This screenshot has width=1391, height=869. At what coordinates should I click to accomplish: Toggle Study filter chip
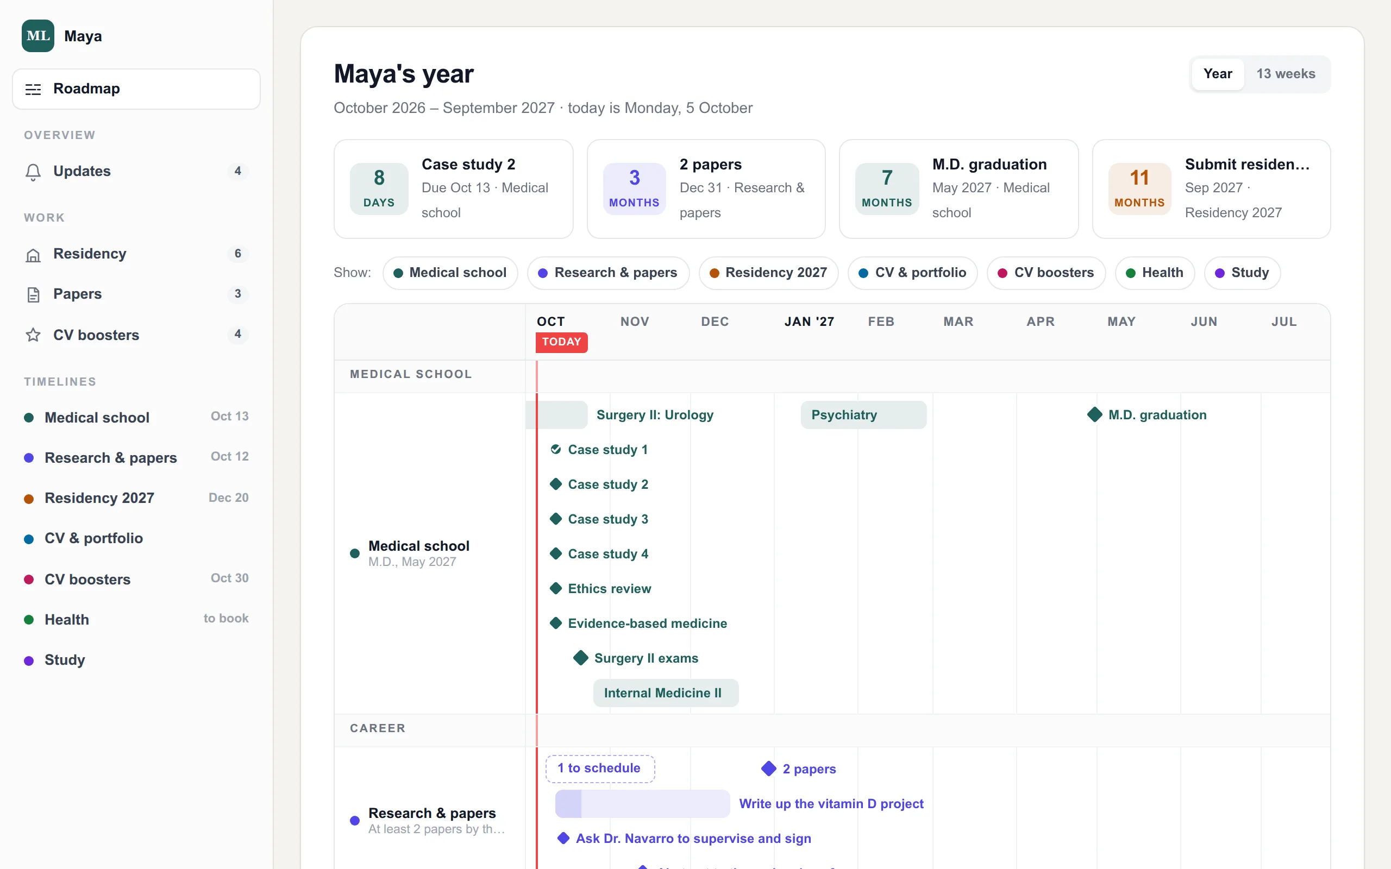pos(1242,273)
